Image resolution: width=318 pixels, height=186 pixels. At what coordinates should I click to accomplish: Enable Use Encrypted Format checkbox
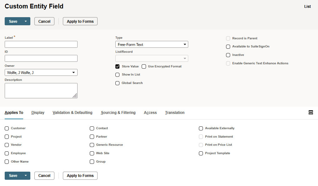click(144, 66)
